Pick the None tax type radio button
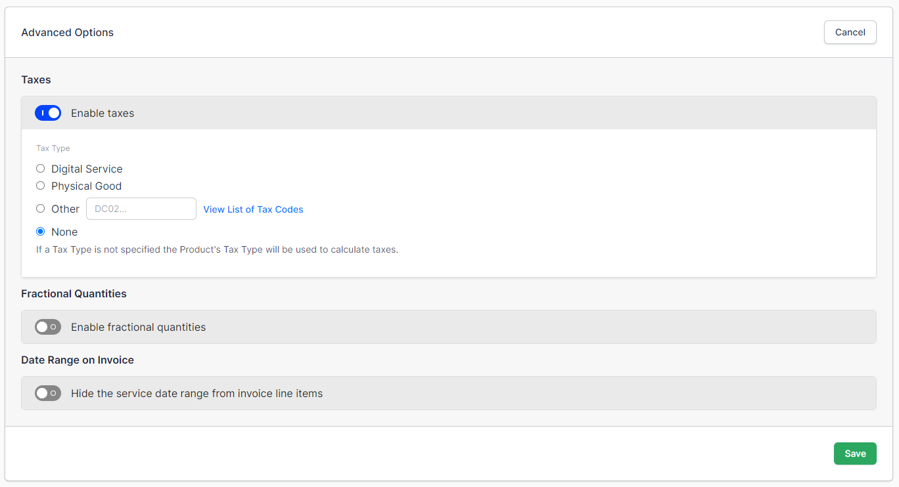The height and width of the screenshot is (487, 899). pos(41,232)
